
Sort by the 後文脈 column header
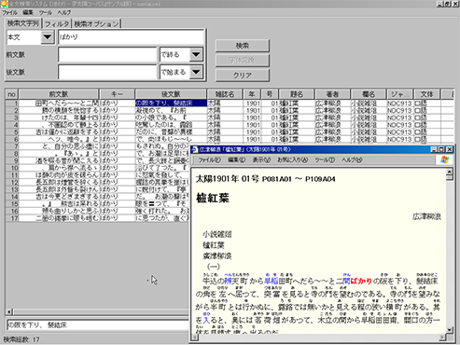coord(171,94)
